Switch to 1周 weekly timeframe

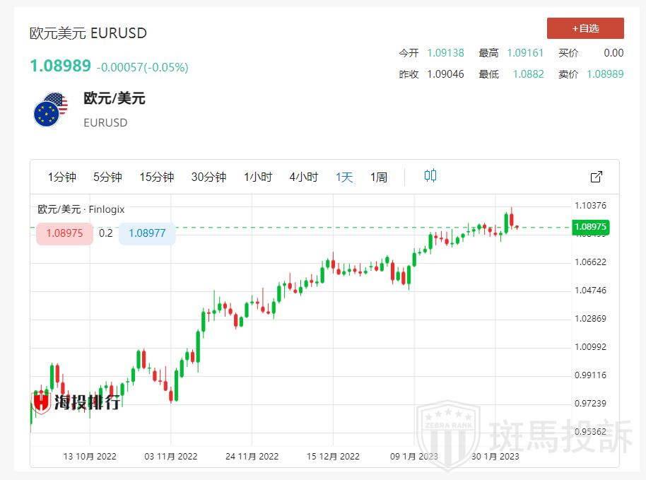(379, 177)
